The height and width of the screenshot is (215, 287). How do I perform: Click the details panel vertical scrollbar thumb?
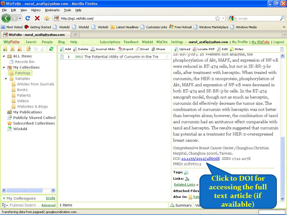pyautogui.click(x=283, y=166)
